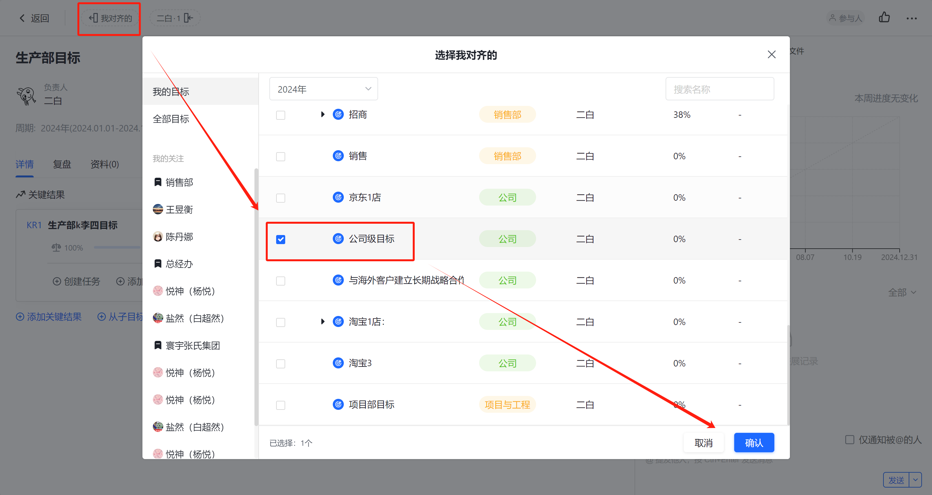Close the 选择我对齐的 dialog

(771, 55)
